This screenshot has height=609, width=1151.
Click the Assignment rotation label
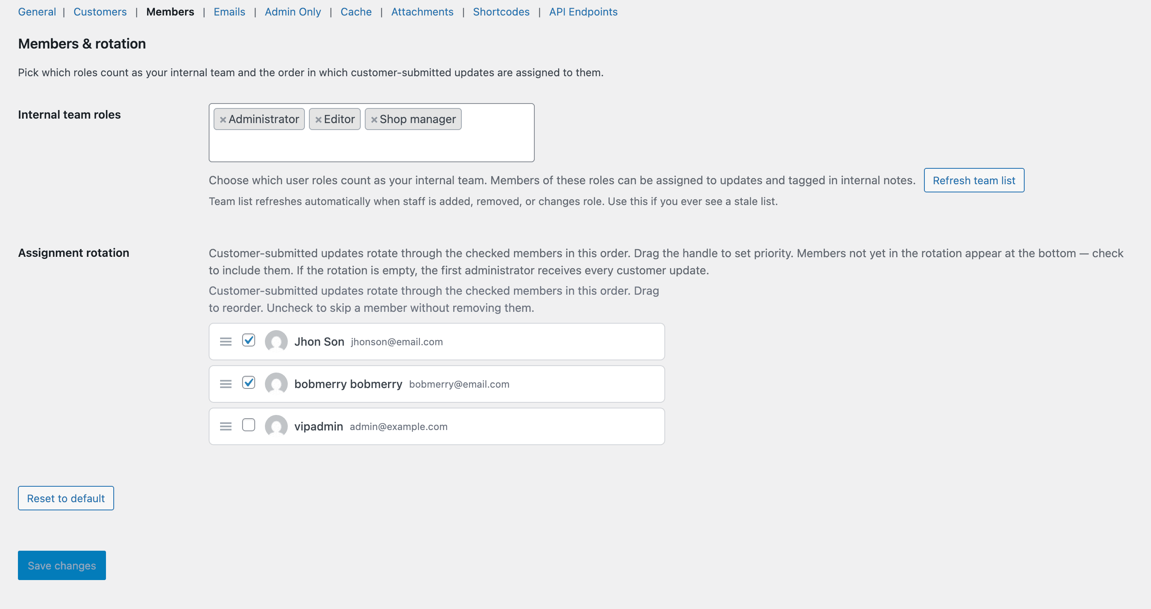[74, 253]
